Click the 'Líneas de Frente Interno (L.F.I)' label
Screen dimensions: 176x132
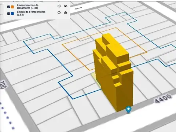point(31,13)
